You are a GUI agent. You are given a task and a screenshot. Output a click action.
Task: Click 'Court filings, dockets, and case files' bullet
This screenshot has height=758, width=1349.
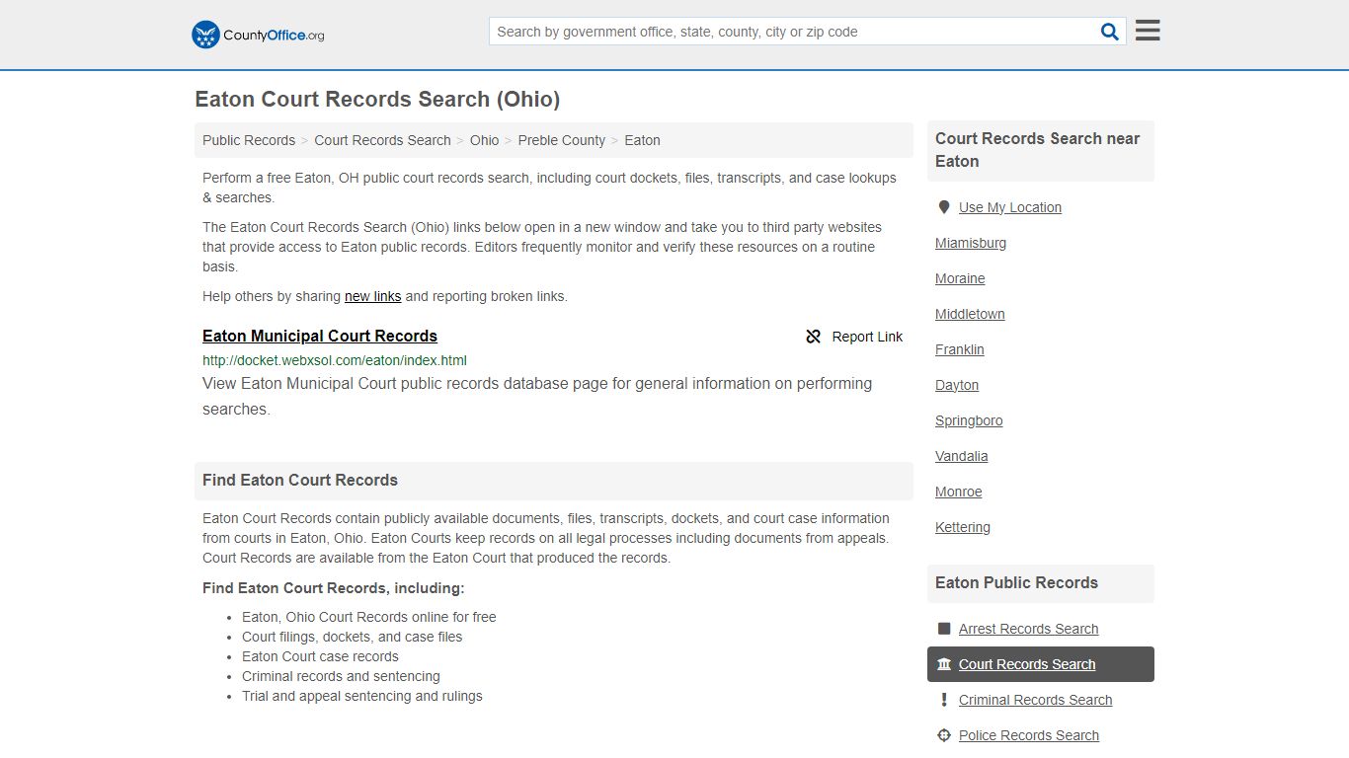pos(352,637)
